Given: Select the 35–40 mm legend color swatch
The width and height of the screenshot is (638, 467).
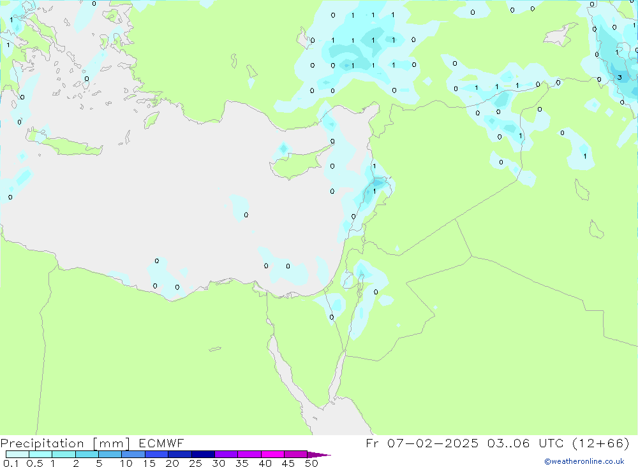Looking at the screenshot, I should 249,454.
